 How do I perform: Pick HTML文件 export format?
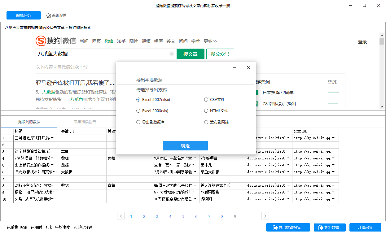tap(206, 111)
